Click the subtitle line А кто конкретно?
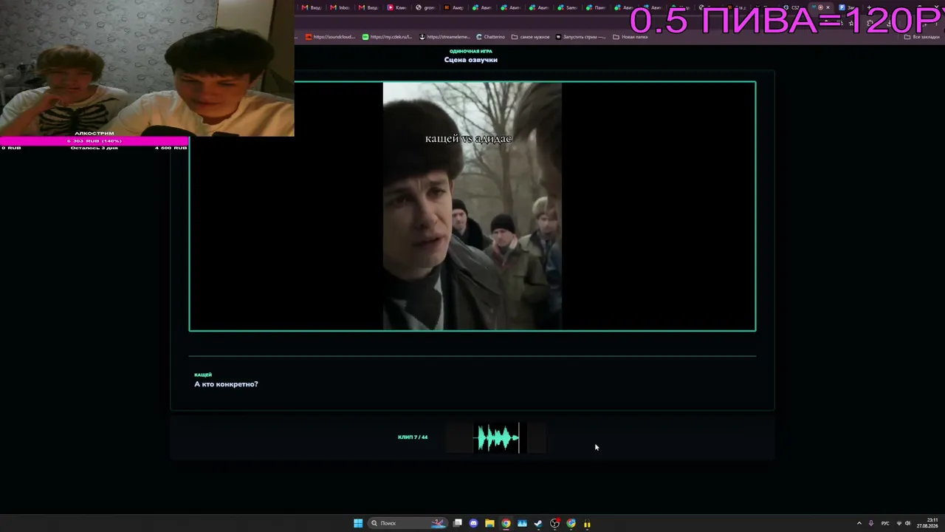945x532 pixels. click(x=226, y=384)
